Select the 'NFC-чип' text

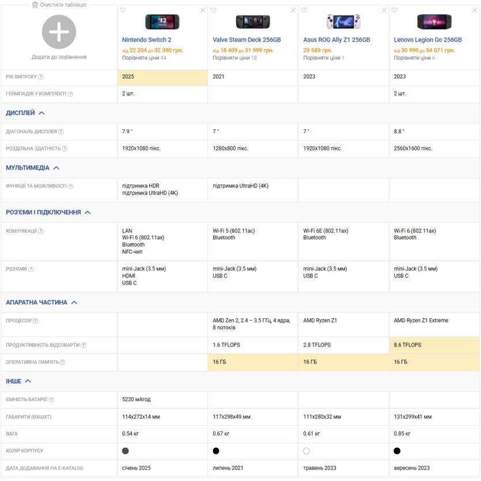point(132,252)
